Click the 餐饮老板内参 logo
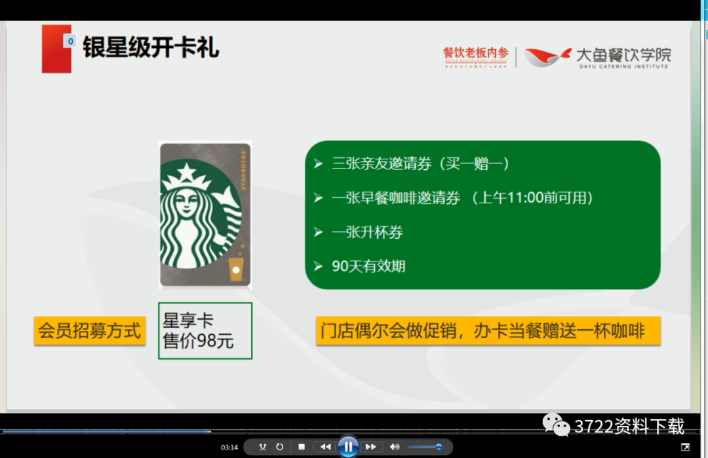The width and height of the screenshot is (708, 458). (x=475, y=56)
